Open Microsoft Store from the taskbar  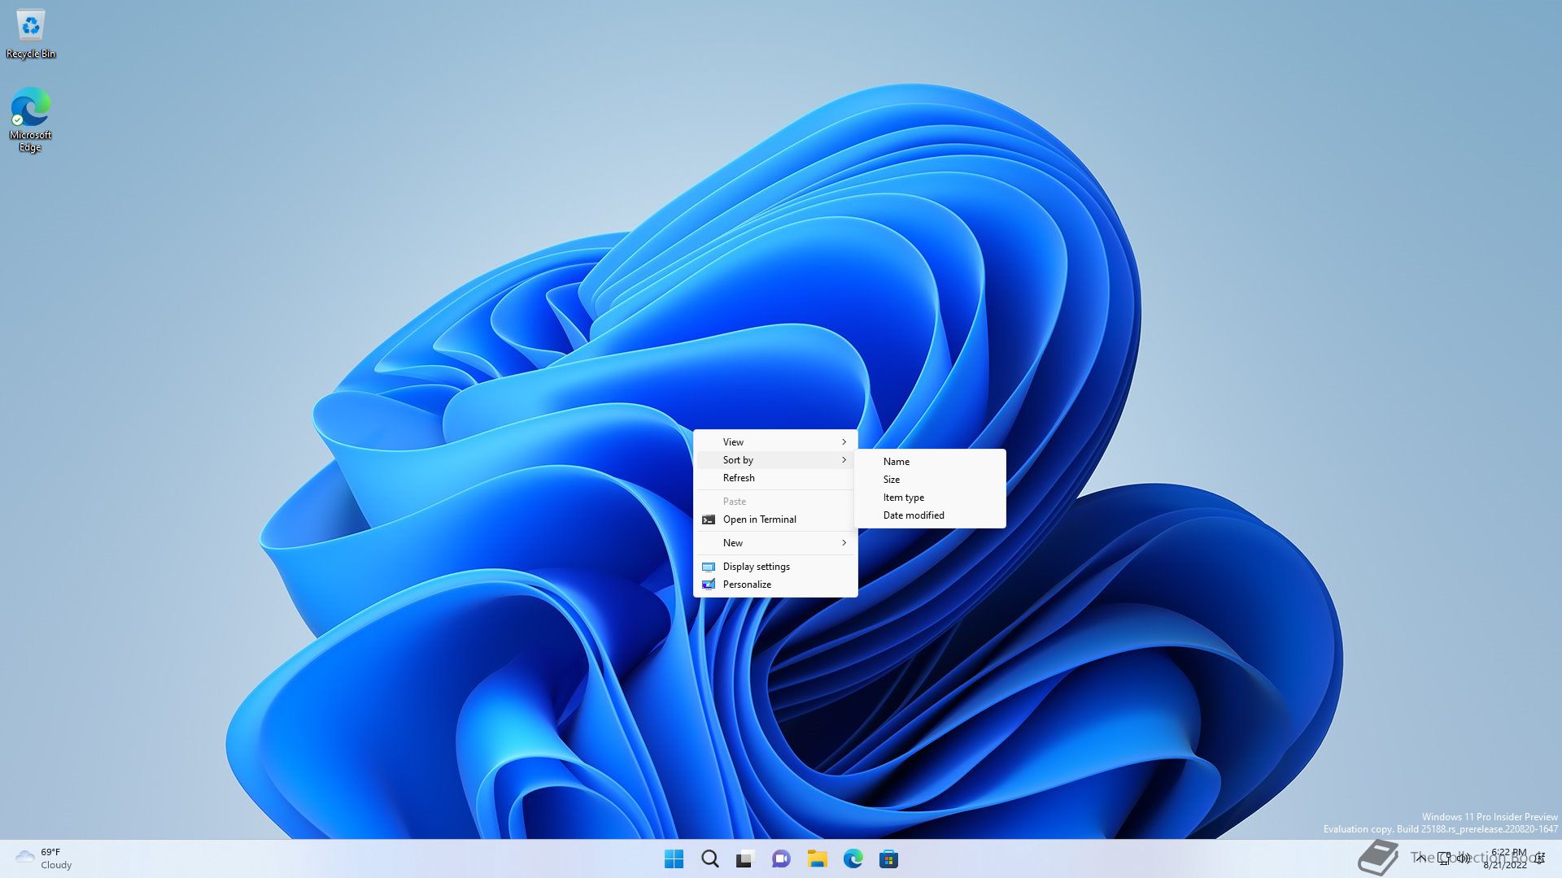coord(888,858)
